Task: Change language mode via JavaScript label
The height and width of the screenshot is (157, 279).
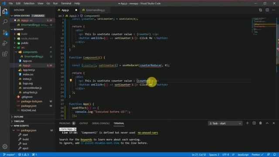Action: (243, 155)
